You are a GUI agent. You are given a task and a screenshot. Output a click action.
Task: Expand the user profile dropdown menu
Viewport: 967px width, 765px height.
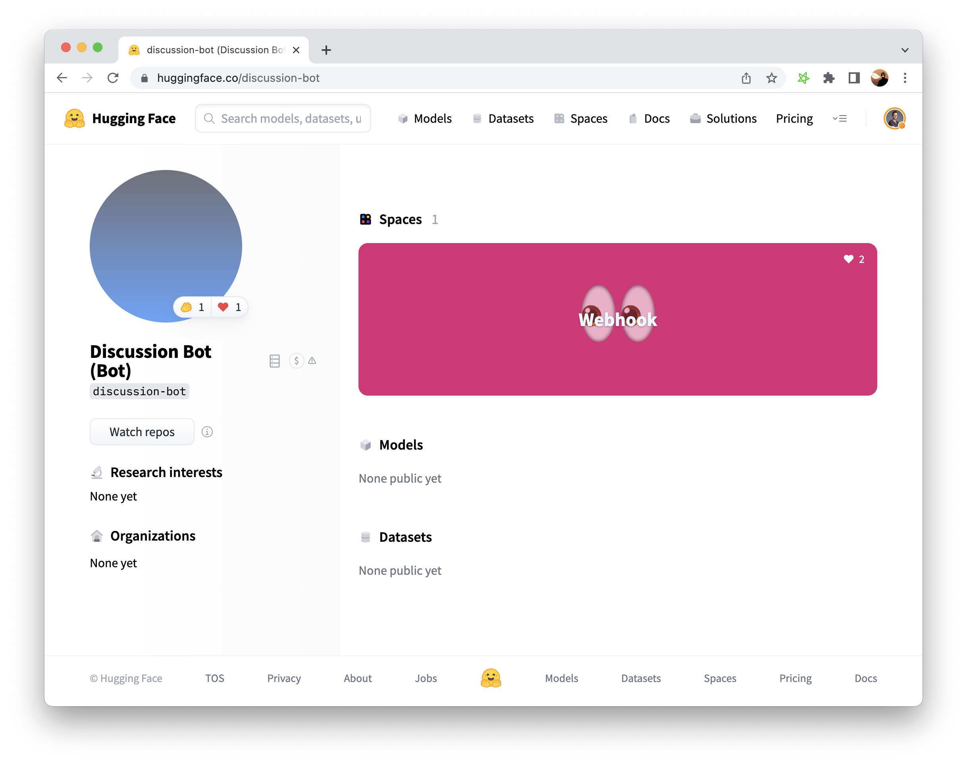click(895, 118)
